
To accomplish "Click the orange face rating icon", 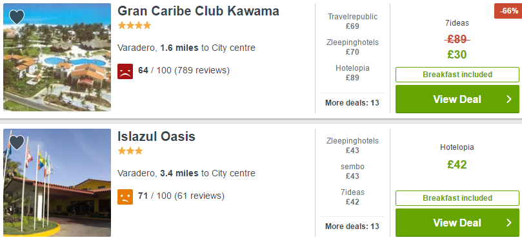I will tap(125, 196).
